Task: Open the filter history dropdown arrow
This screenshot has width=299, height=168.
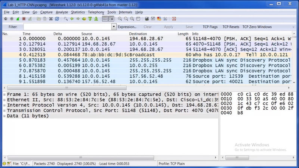Action: tap(114, 27)
